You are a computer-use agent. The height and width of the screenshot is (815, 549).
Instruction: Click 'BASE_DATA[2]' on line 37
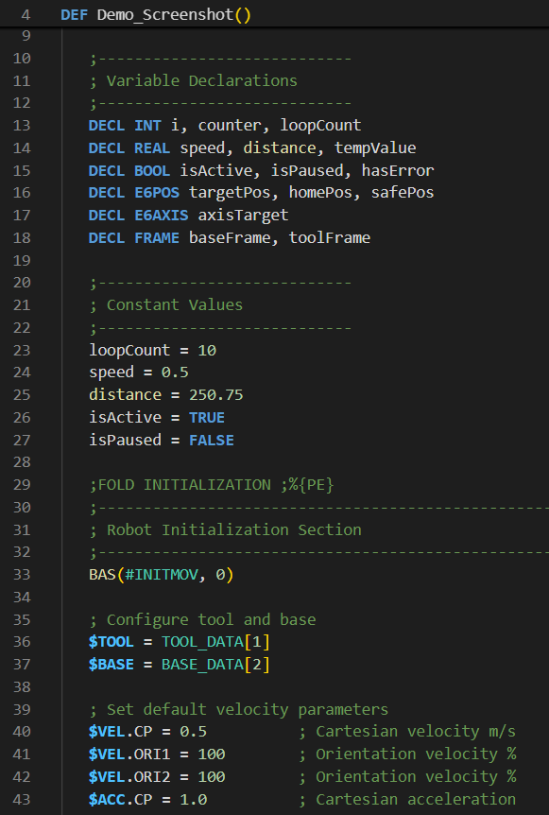[216, 665]
